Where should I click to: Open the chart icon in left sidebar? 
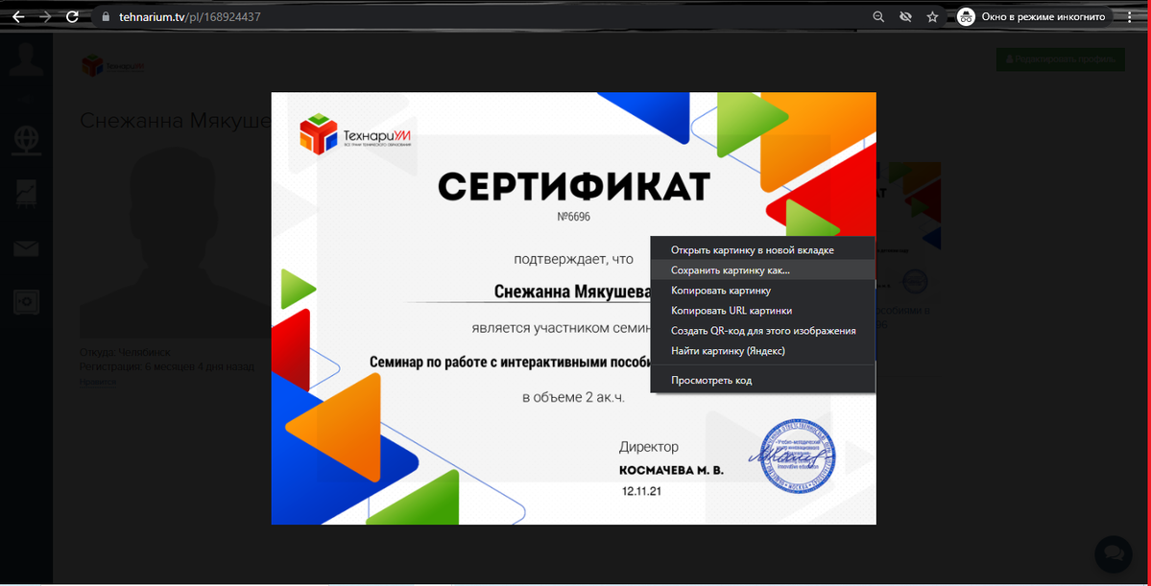click(27, 196)
